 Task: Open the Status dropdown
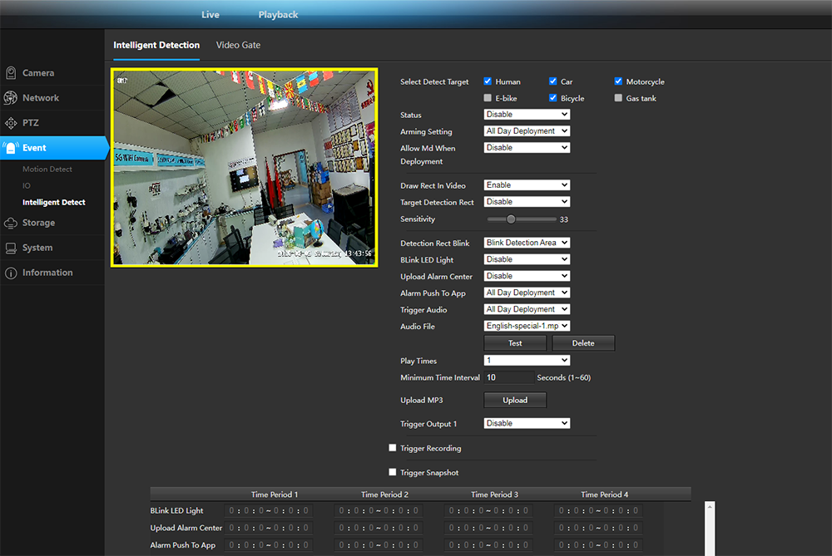point(527,115)
